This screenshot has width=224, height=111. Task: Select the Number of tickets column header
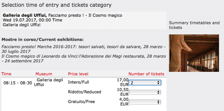146,74
